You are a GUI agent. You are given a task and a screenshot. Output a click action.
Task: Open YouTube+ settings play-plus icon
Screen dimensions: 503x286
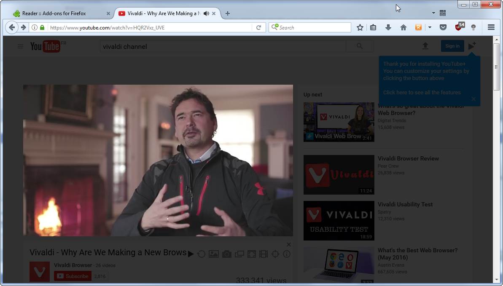pos(471,46)
